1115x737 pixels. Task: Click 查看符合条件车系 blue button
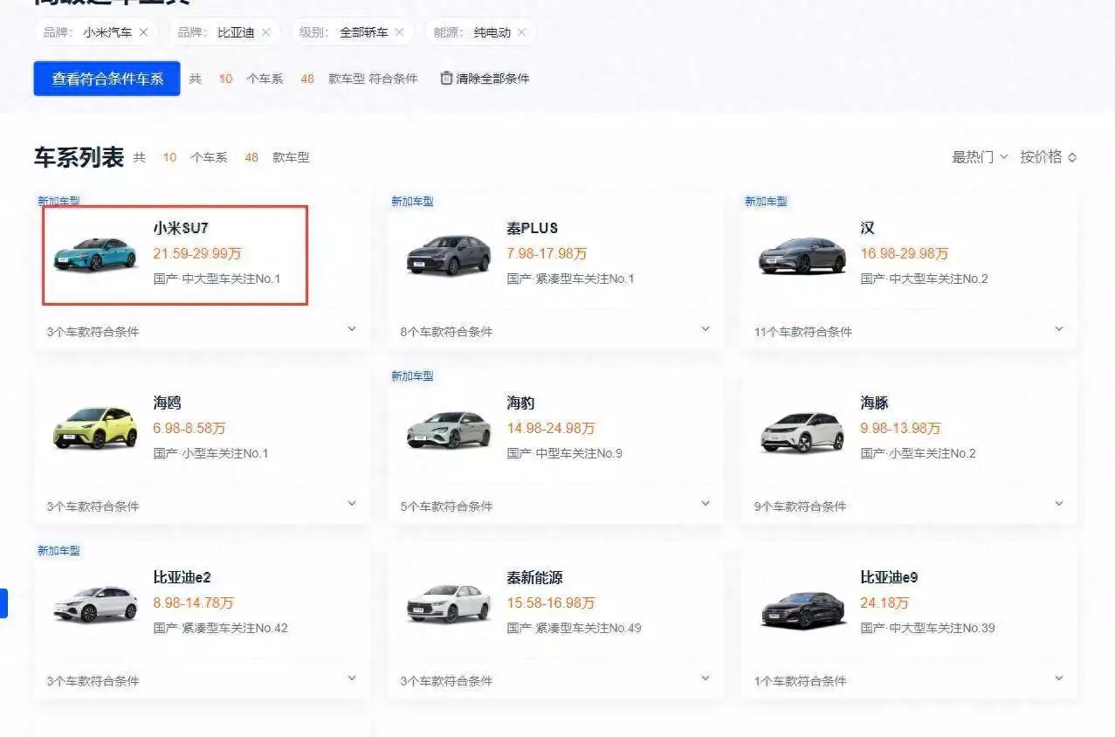[x=107, y=78]
